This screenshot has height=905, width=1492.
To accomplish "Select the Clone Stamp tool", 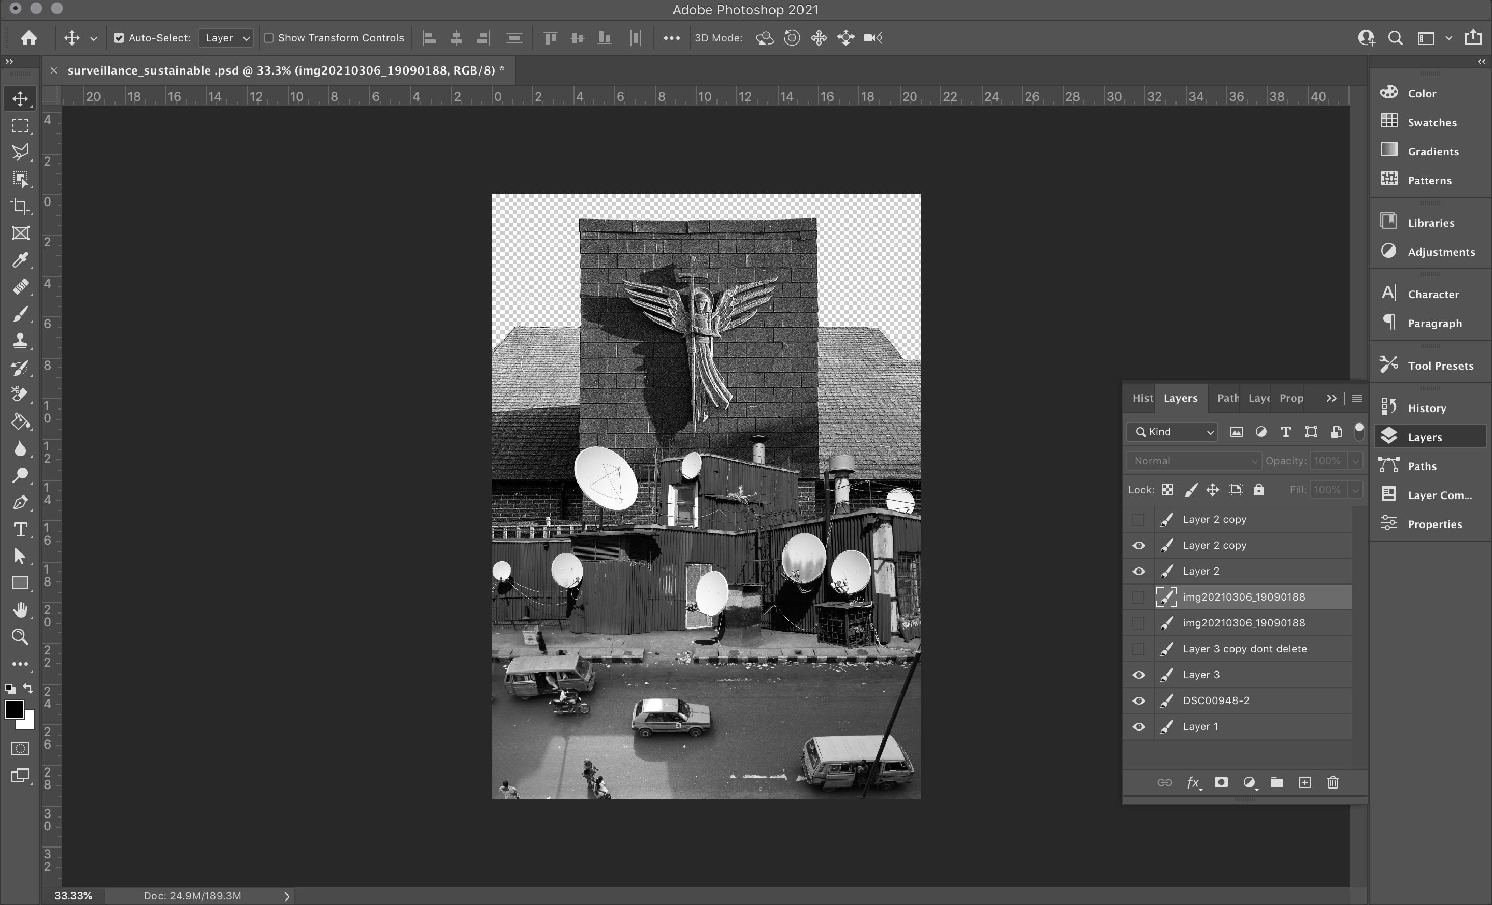I will point(20,341).
